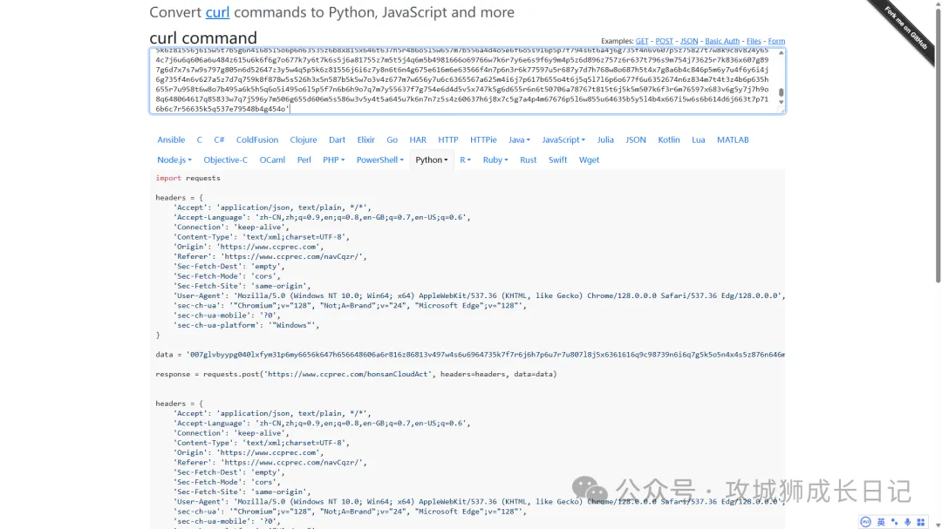Select the Dart language tab
942x529 pixels.
point(337,139)
